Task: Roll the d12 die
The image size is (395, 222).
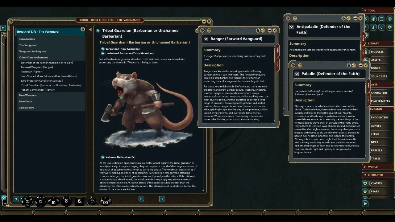Action: coord(40,201)
